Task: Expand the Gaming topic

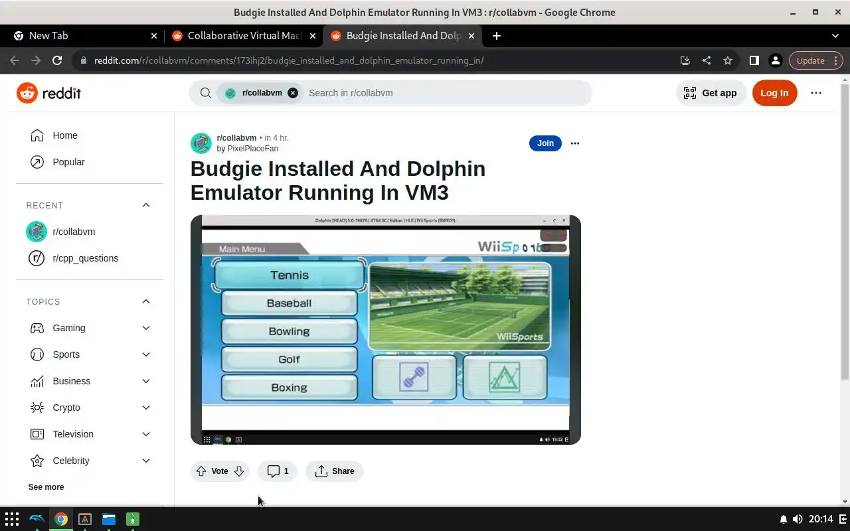Action: (x=146, y=328)
